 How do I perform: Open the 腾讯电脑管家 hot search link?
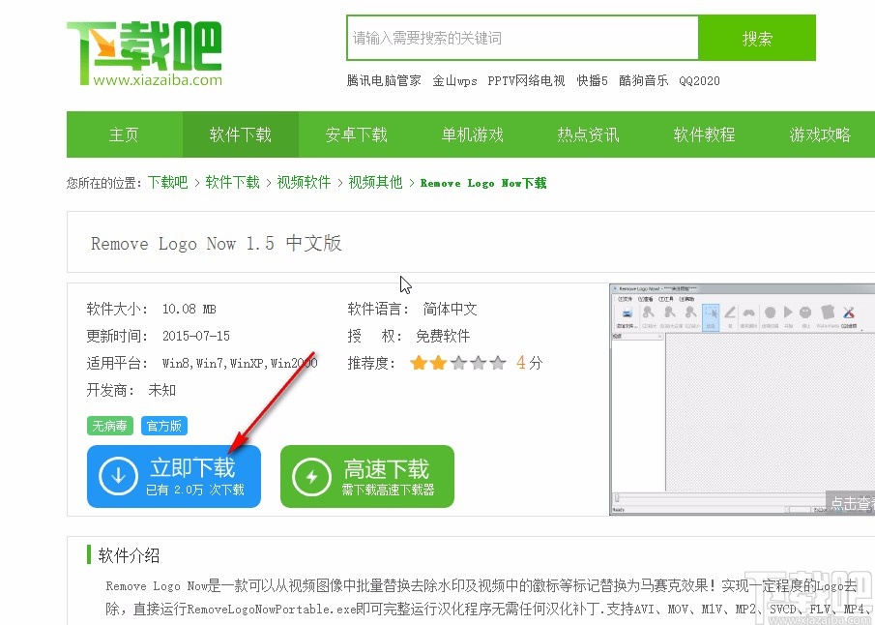(384, 81)
